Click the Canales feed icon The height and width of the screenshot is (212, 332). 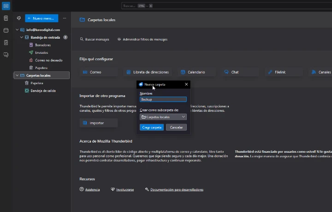coord(314,72)
